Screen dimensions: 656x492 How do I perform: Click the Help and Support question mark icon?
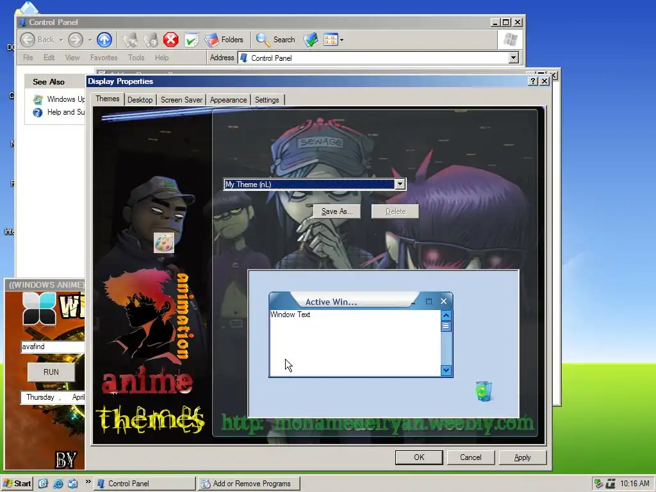[38, 113]
